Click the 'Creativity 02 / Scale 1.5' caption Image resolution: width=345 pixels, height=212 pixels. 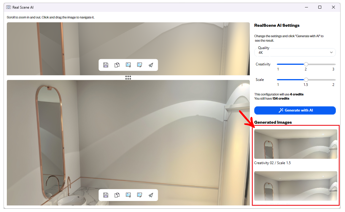click(272, 163)
